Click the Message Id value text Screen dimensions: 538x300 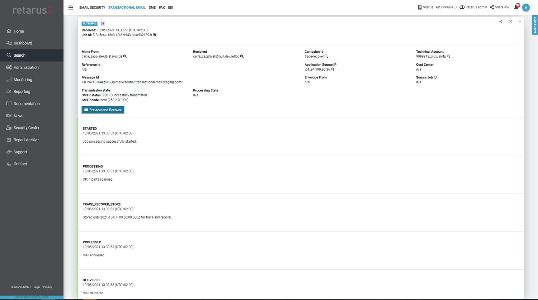click(132, 82)
